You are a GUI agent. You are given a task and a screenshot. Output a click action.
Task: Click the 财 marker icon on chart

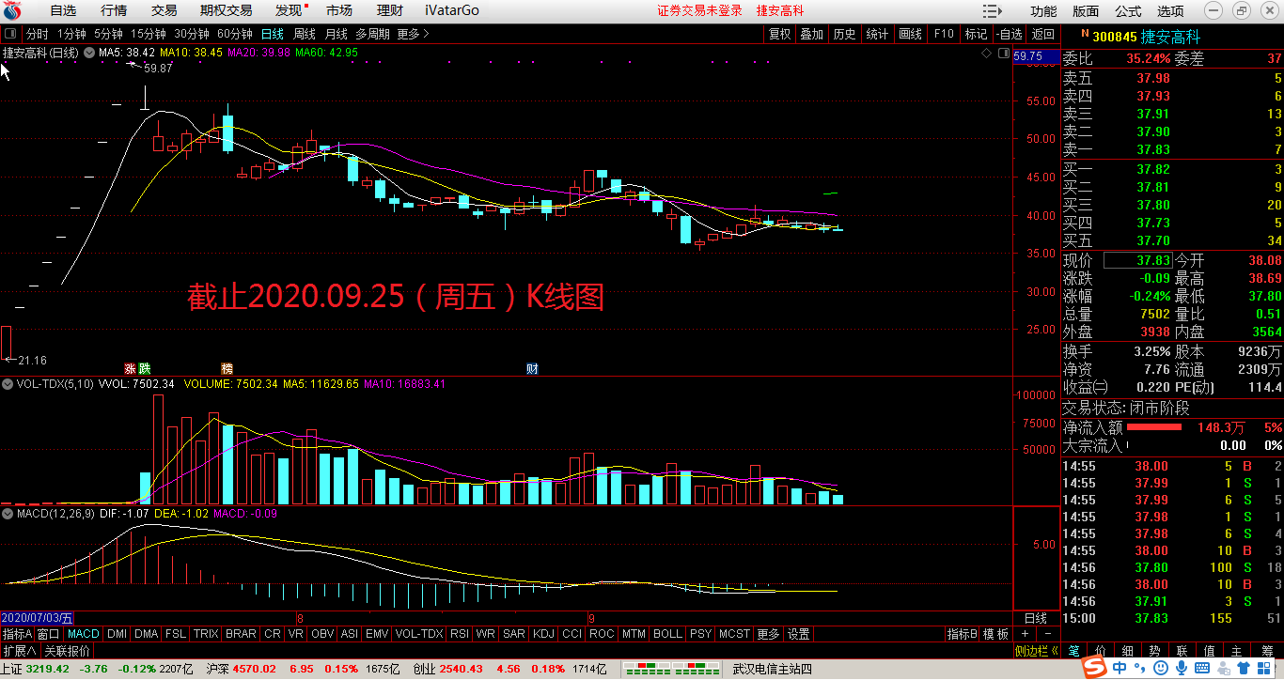[532, 368]
